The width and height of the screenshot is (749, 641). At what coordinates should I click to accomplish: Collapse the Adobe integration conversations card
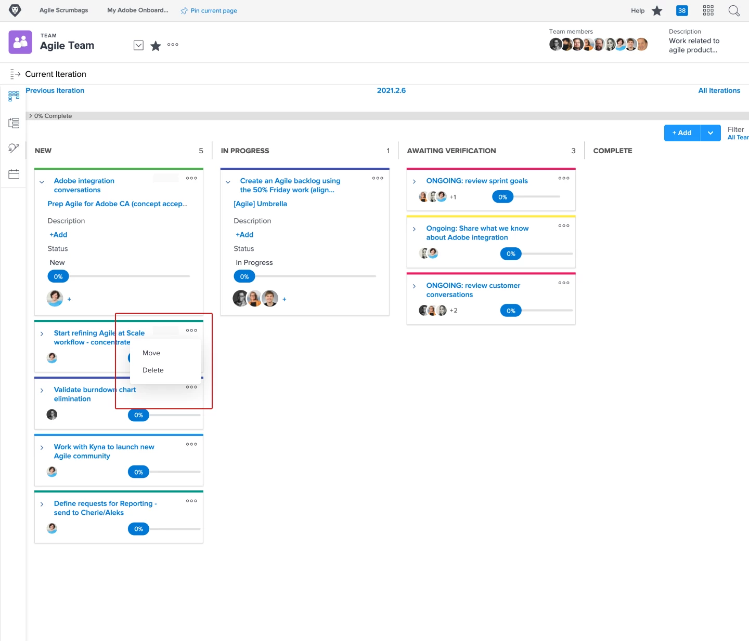[x=42, y=182]
